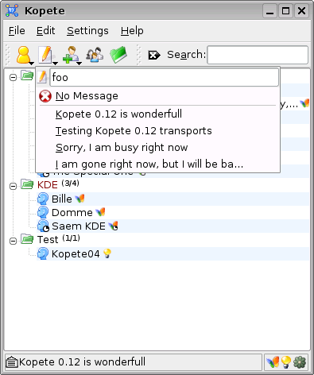Screen dimensions: 314x375
Task: Close the Kopete window
Action: point(302,11)
